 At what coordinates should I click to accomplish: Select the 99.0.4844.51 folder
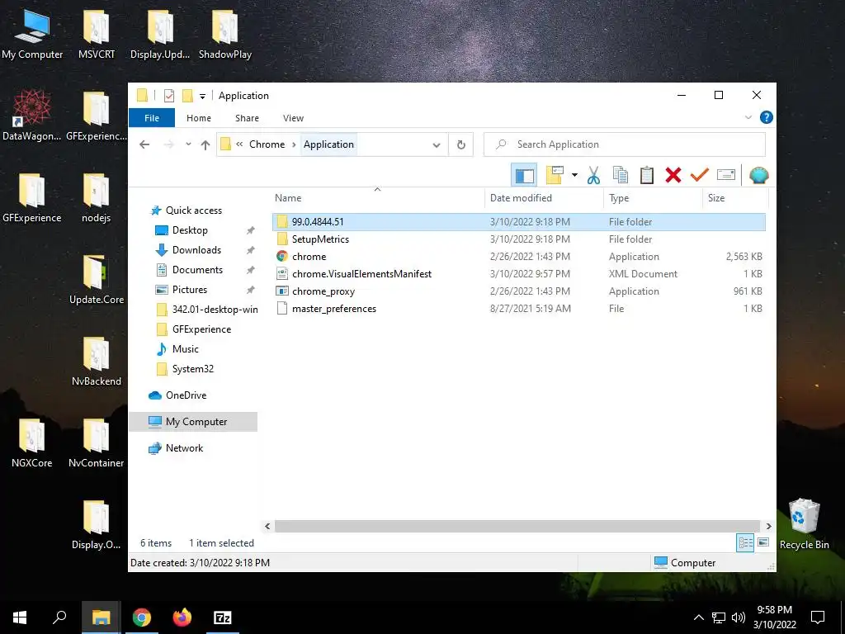(x=519, y=221)
